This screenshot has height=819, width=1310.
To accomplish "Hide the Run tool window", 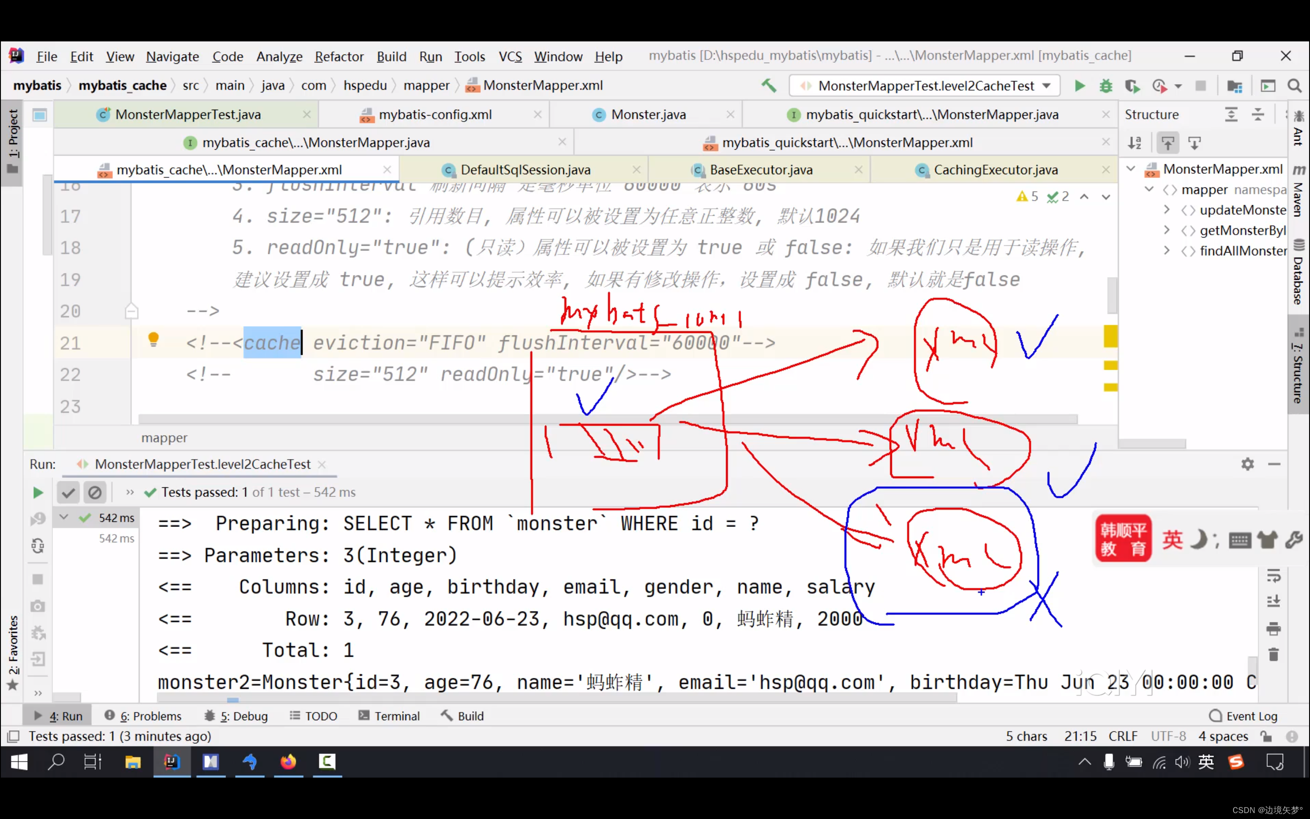I will coord(1274,464).
